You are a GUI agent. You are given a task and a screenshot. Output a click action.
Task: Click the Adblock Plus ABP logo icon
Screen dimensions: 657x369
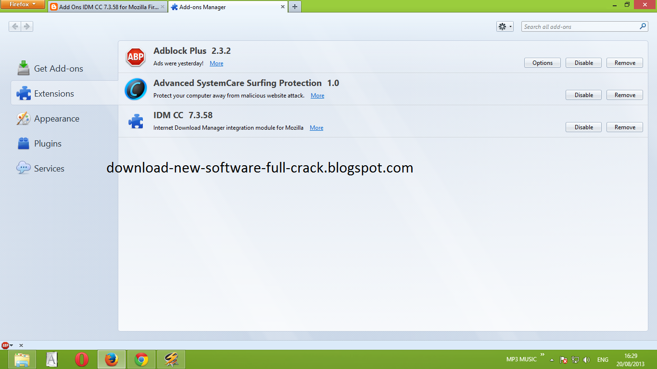click(136, 57)
